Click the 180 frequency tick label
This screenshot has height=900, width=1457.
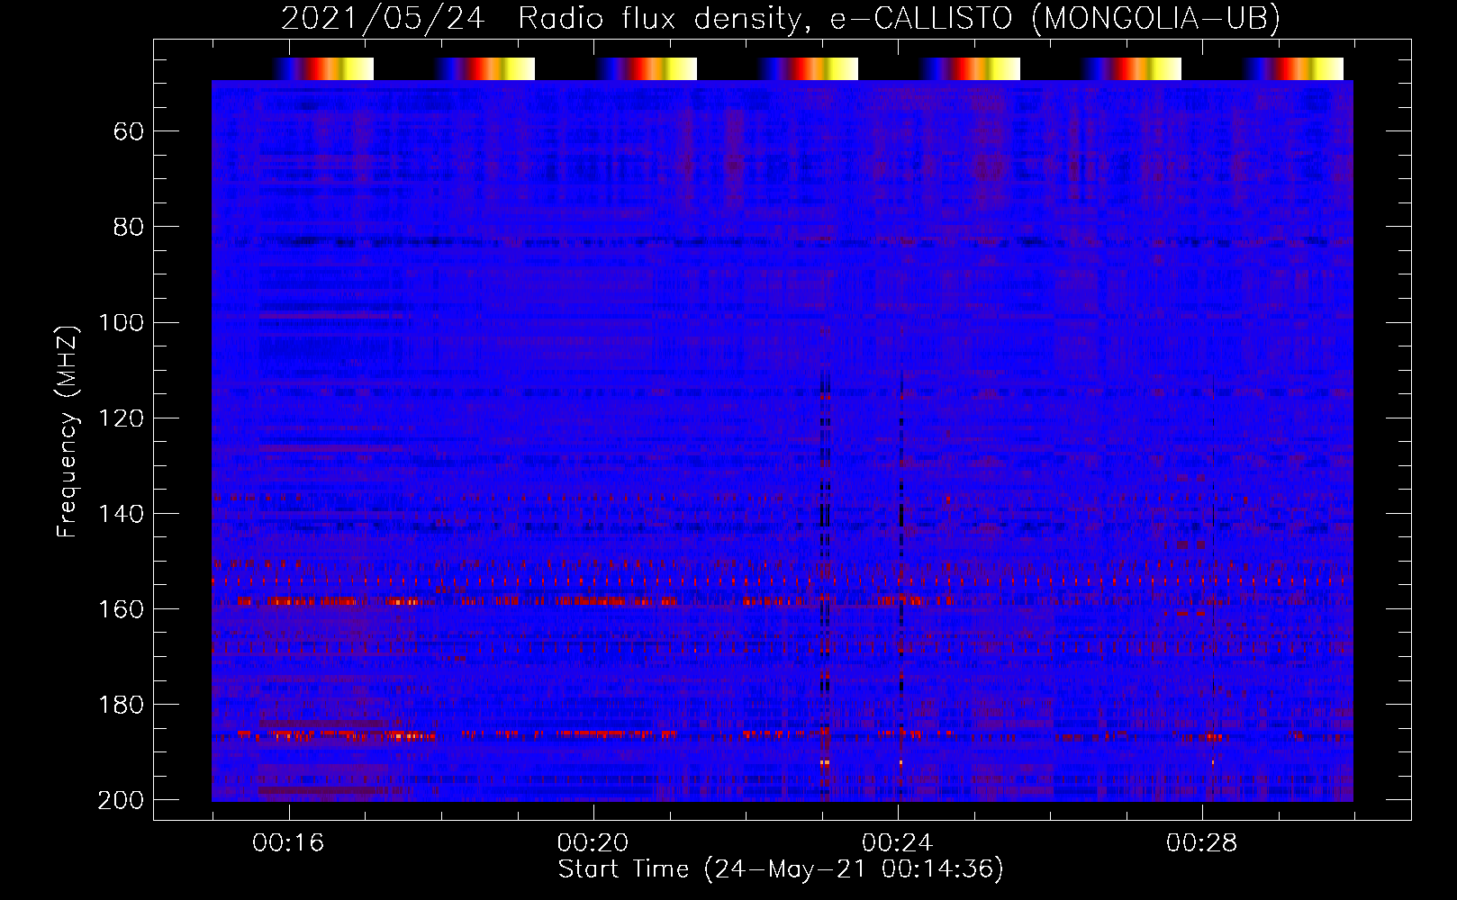(122, 704)
